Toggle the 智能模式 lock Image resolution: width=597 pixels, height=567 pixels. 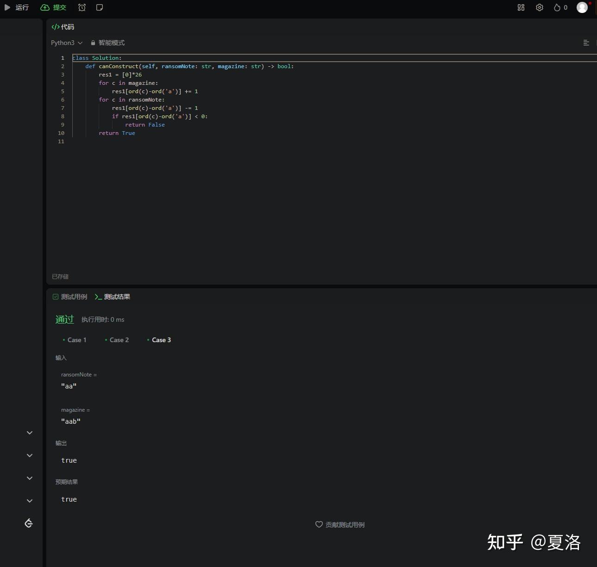pyautogui.click(x=92, y=43)
